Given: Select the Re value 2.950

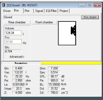Looking at the screenshot, I should 19,81.
